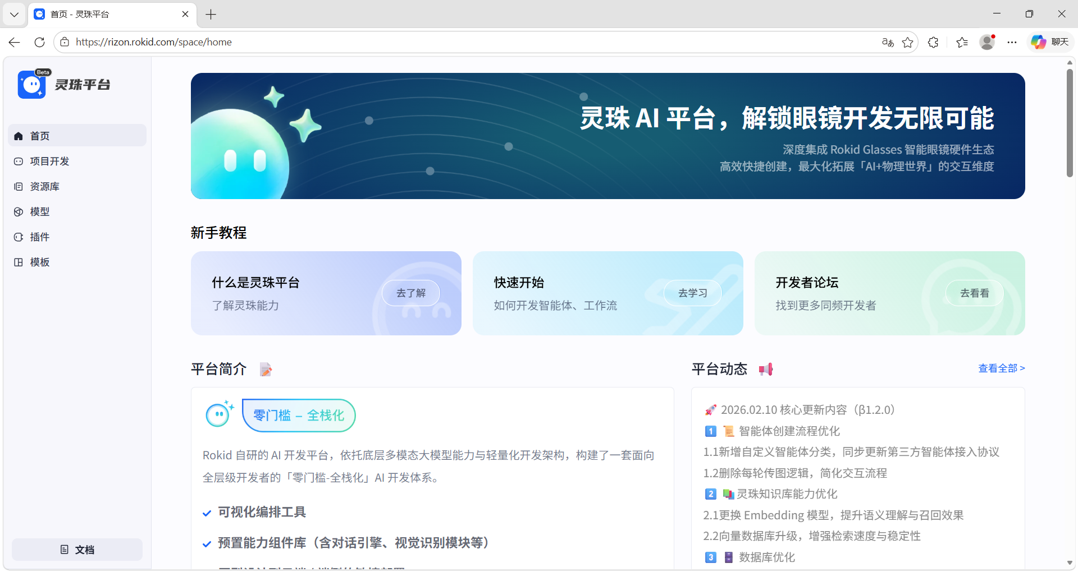Click the address bar URL
1078x572 pixels.
[154, 42]
